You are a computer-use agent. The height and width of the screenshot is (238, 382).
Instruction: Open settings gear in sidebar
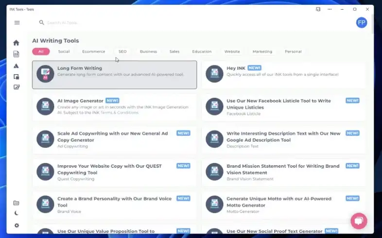click(17, 225)
